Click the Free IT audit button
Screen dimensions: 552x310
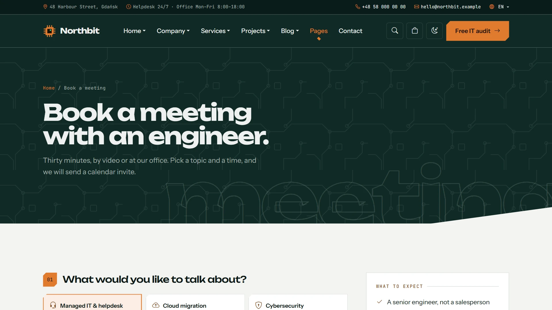[477, 31]
